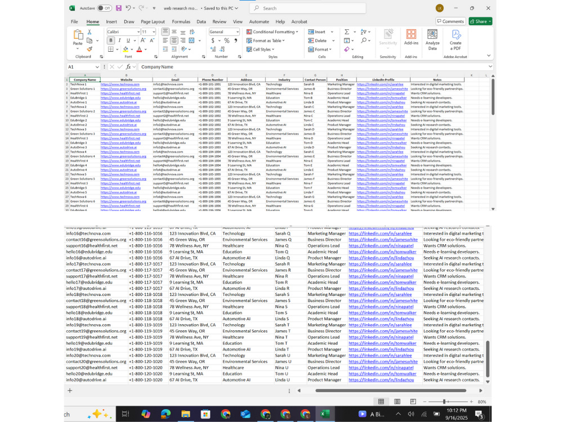Switch to the Formulas tab

[181, 21]
